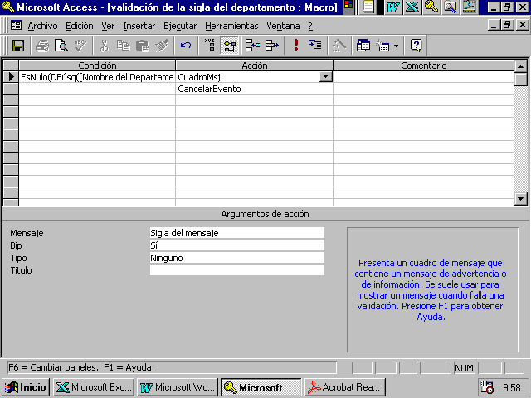The height and width of the screenshot is (398, 531).
Task: Run the macro with the exclamation icon
Action: [x=296, y=46]
